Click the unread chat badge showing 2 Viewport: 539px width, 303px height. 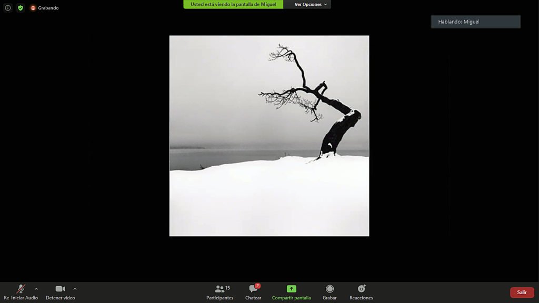(x=257, y=286)
